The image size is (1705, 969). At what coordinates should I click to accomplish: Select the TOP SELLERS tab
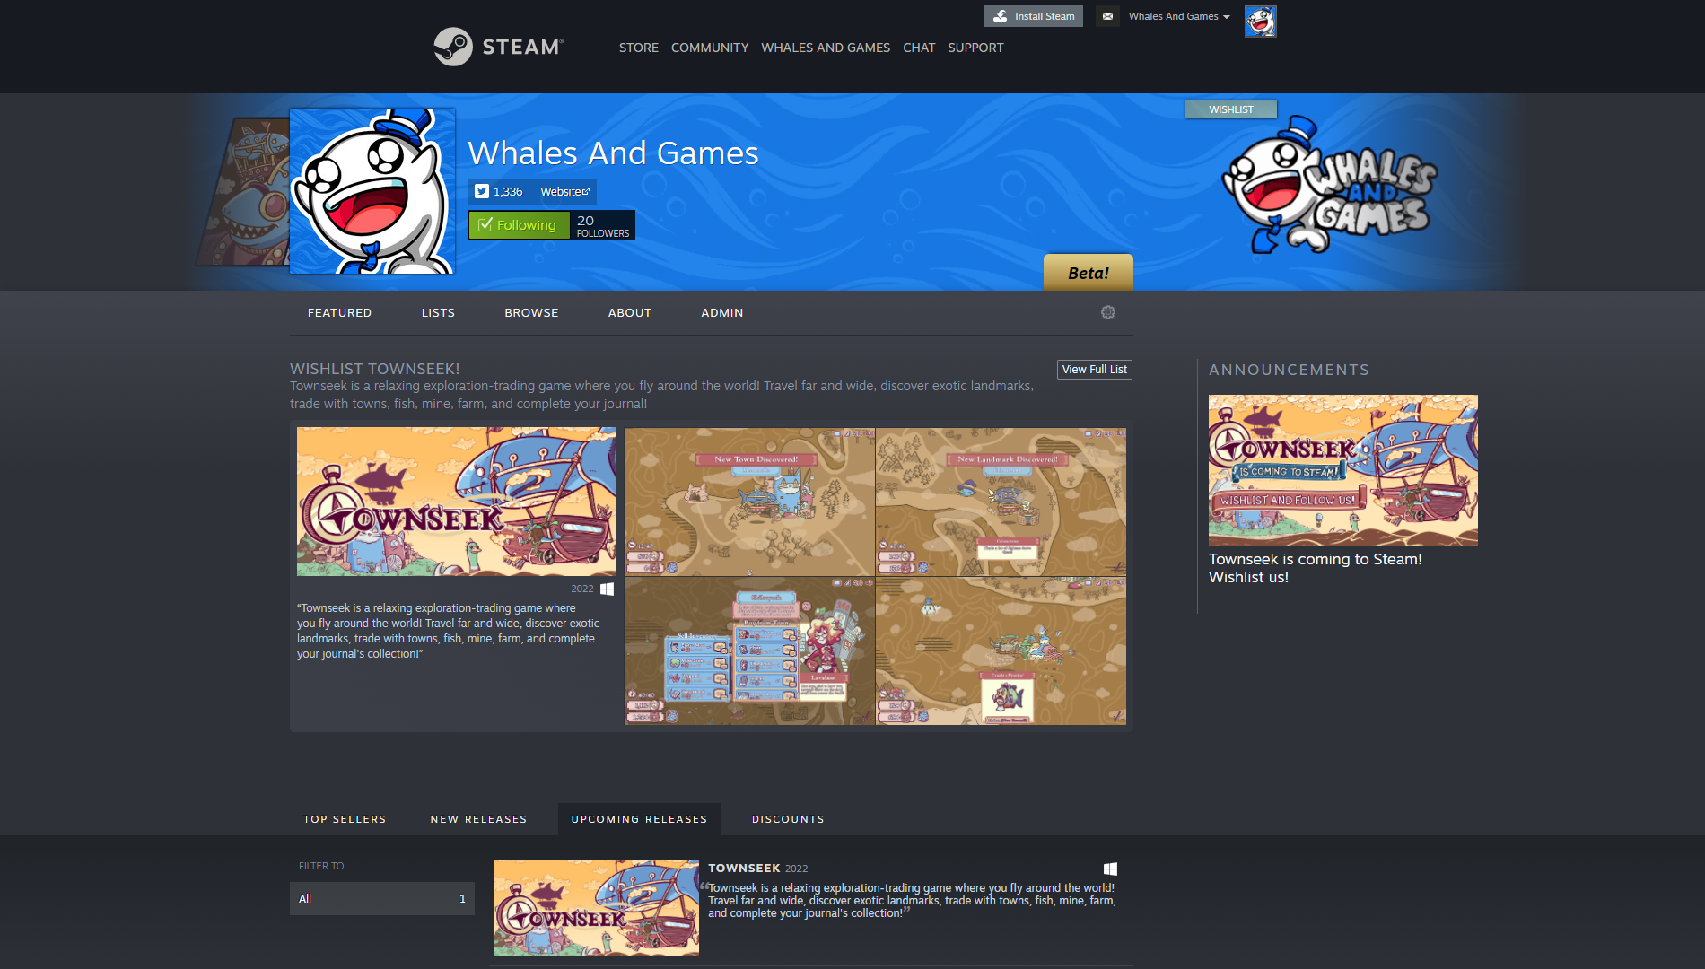click(x=345, y=819)
